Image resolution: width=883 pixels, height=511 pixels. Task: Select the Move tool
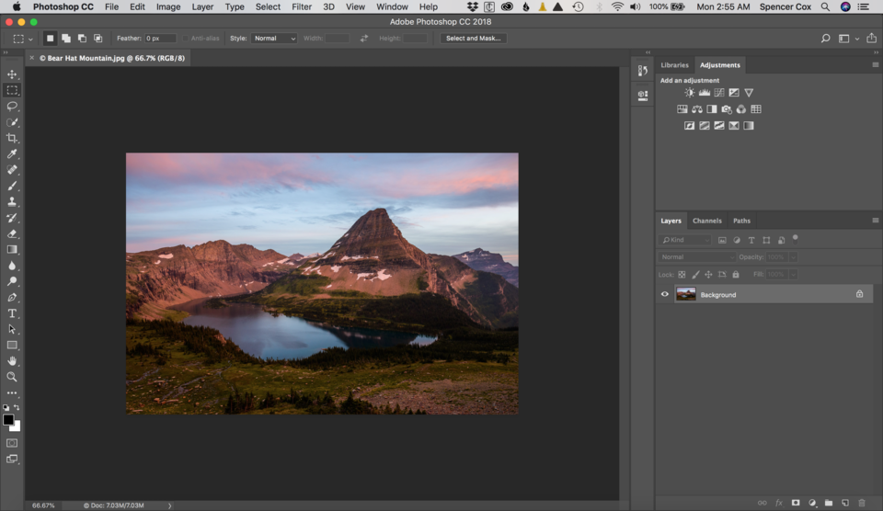pyautogui.click(x=12, y=74)
